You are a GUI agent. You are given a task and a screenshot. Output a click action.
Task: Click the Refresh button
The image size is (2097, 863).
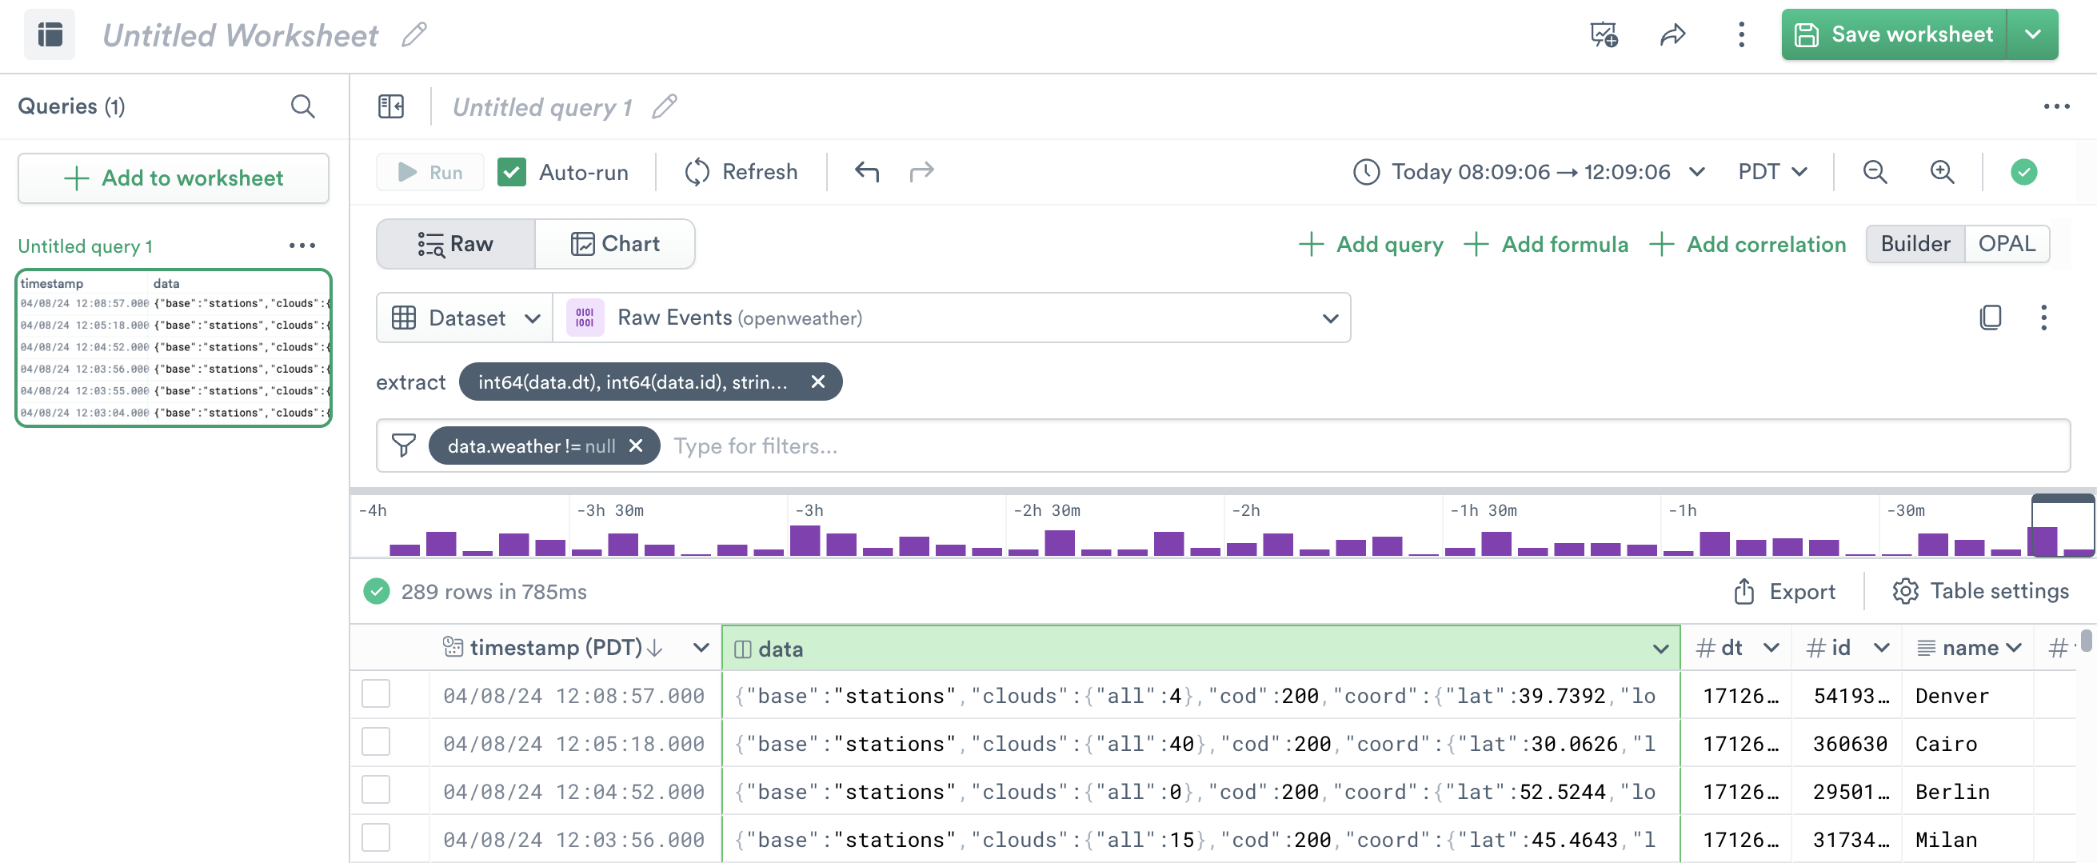pos(741,172)
